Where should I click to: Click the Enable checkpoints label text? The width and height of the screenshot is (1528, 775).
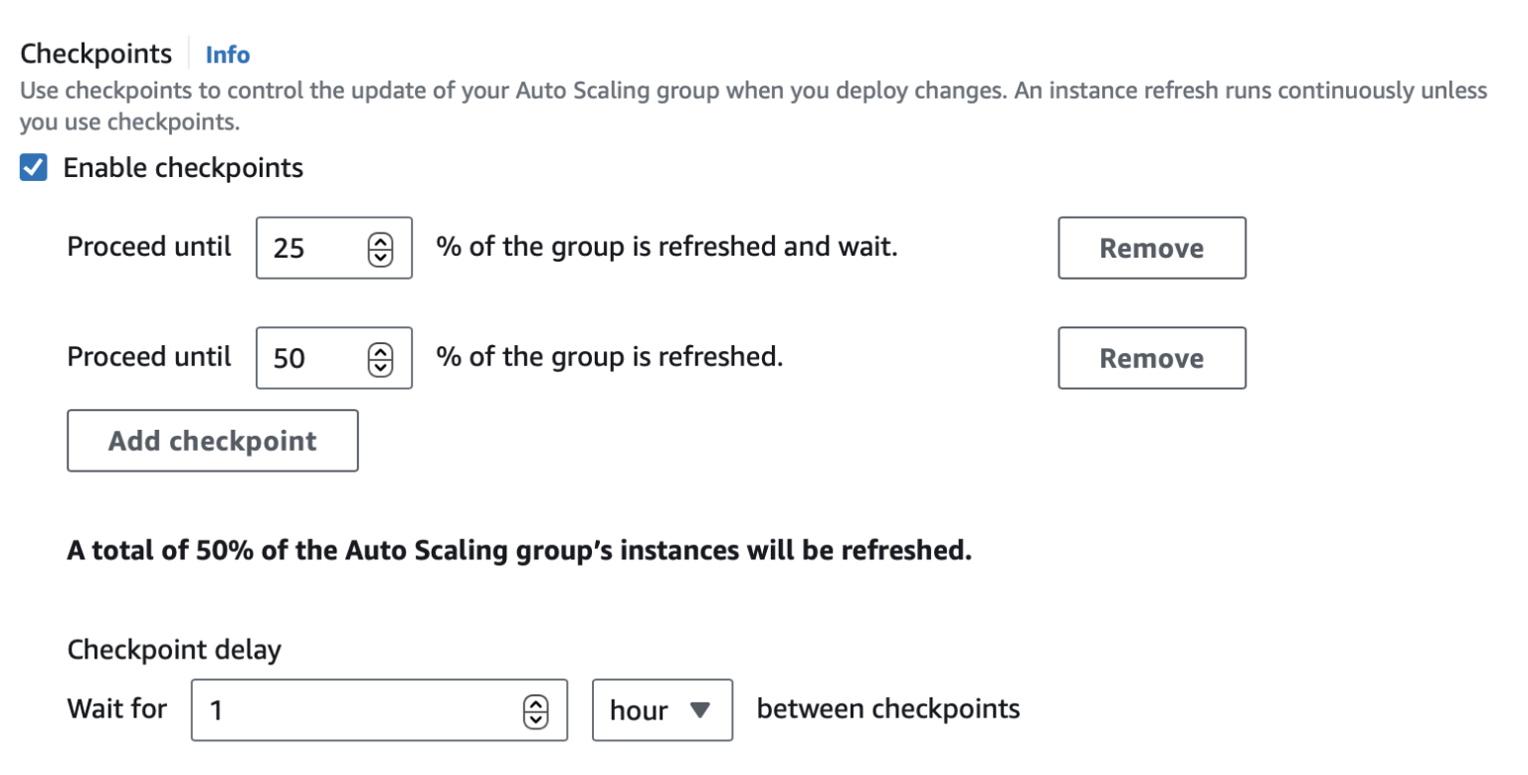tap(183, 168)
